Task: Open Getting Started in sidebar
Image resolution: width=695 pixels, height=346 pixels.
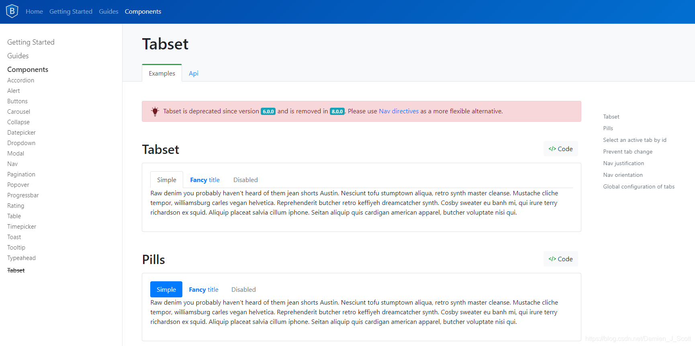Action: click(31, 42)
